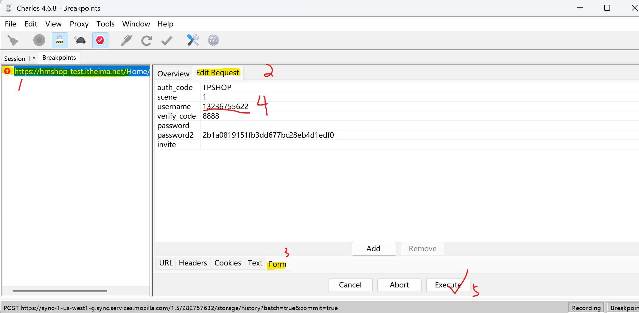Select the auth_code name cell
Image resolution: width=639 pixels, height=313 pixels.
pos(178,87)
